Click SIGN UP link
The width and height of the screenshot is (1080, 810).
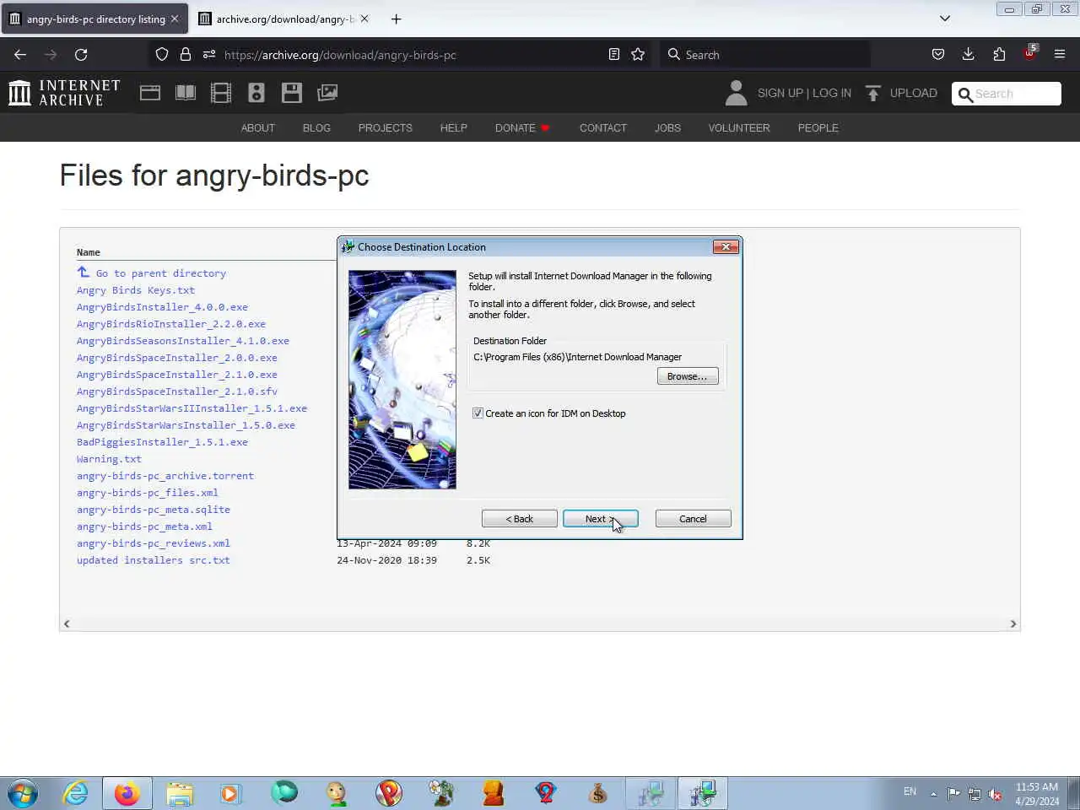coord(780,93)
